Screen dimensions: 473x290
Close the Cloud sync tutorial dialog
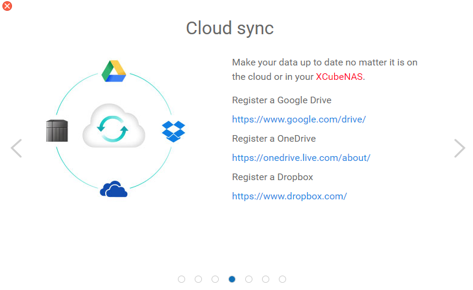coord(7,6)
